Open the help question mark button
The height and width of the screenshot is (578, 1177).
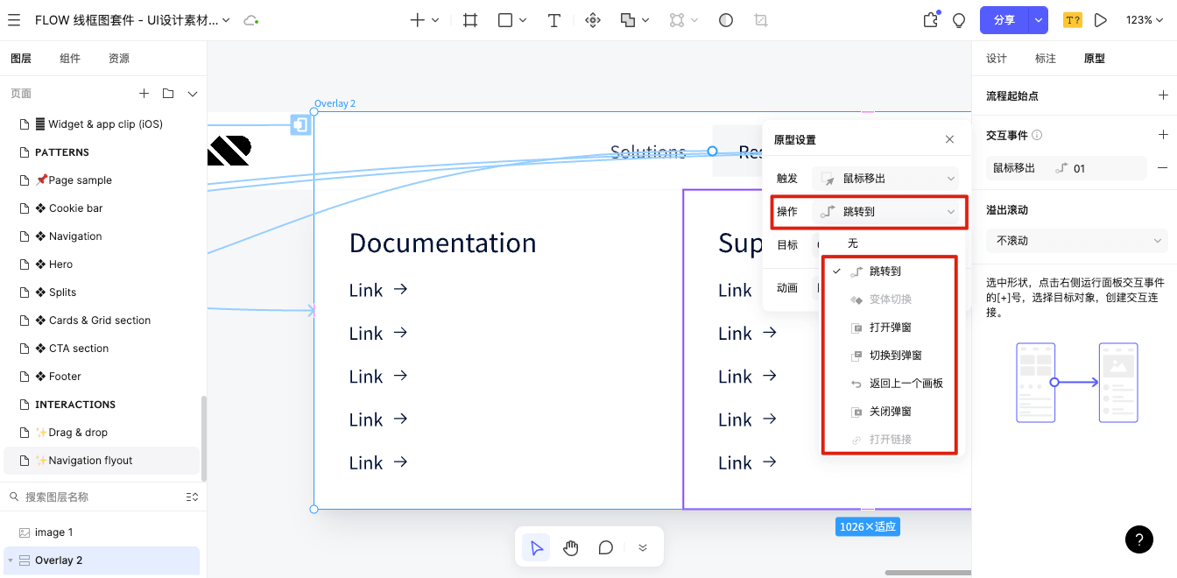pyautogui.click(x=1138, y=539)
